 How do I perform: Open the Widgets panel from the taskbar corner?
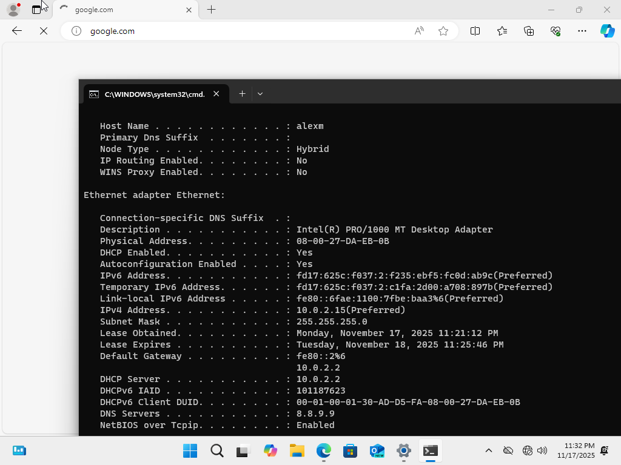point(19,450)
